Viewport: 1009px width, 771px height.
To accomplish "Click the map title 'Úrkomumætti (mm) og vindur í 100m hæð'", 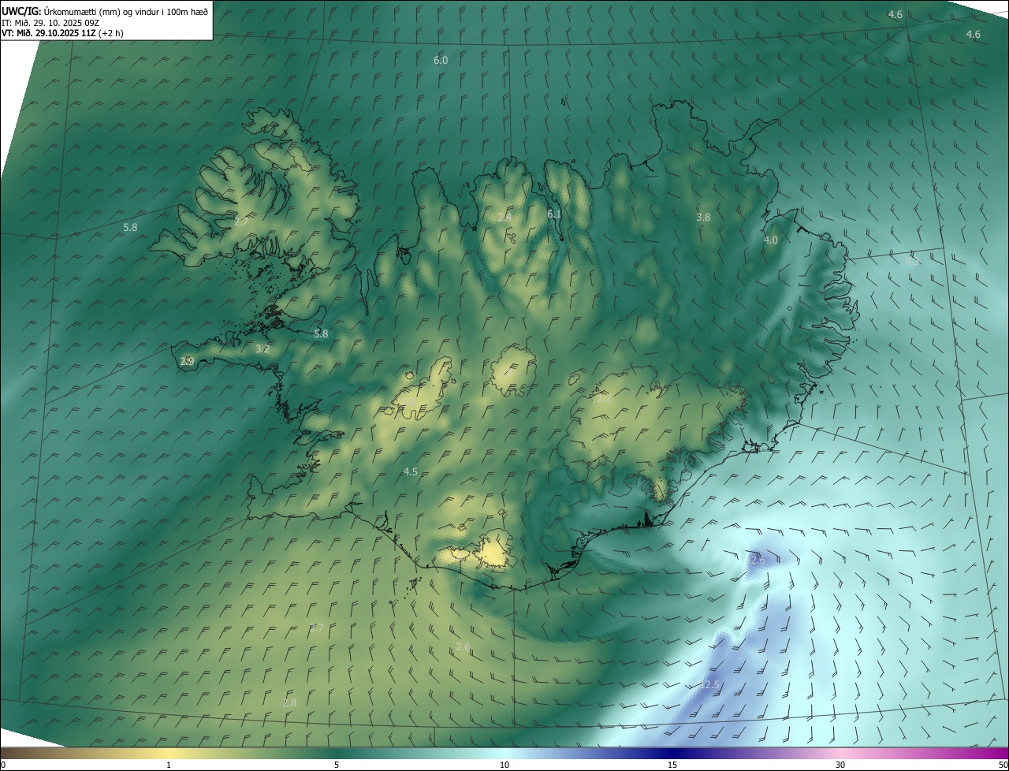I will coord(126,11).
